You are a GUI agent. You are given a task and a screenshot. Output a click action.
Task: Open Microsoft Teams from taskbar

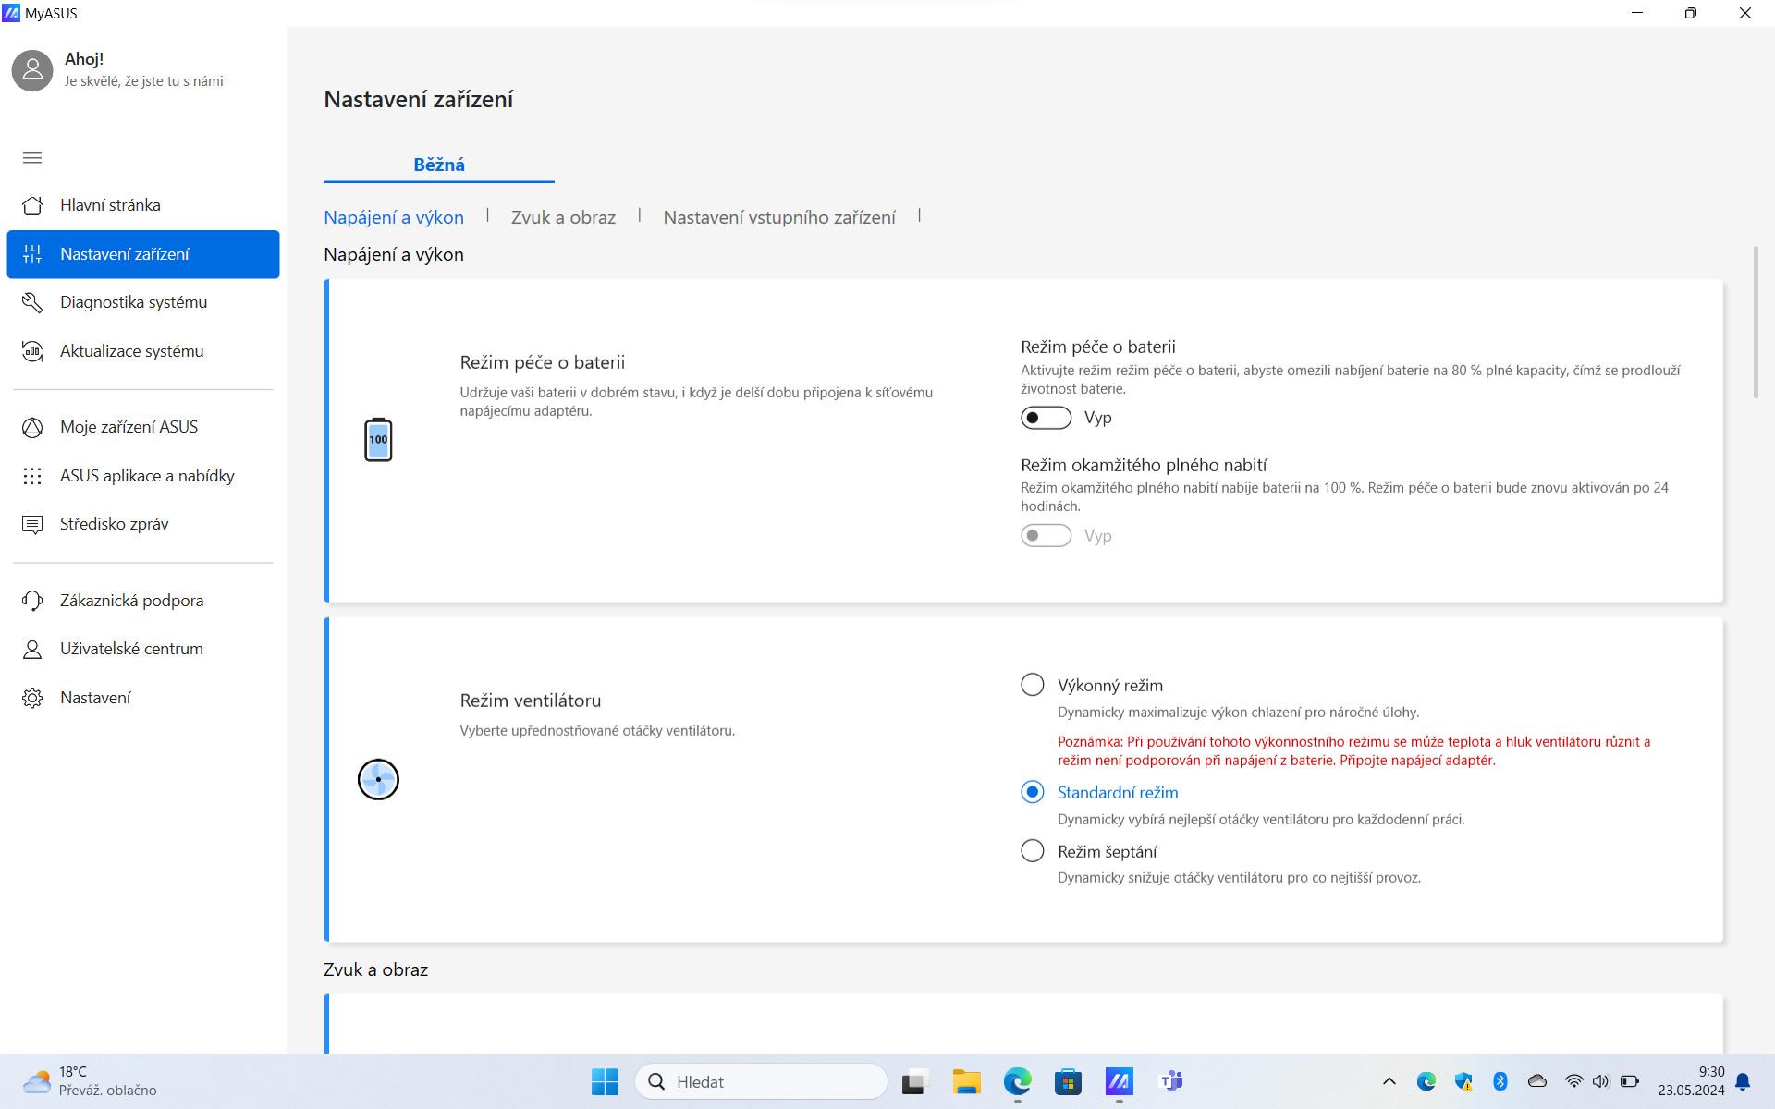tap(1170, 1081)
